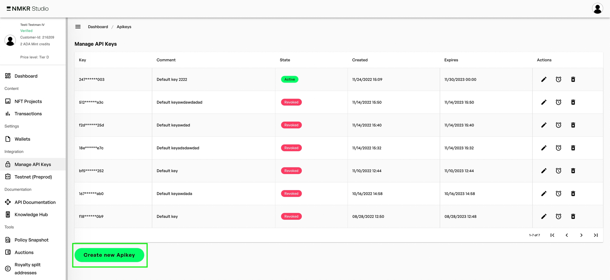Click the Dashboard breadcrumb link
Screen dimensions: 610x280
click(98, 27)
